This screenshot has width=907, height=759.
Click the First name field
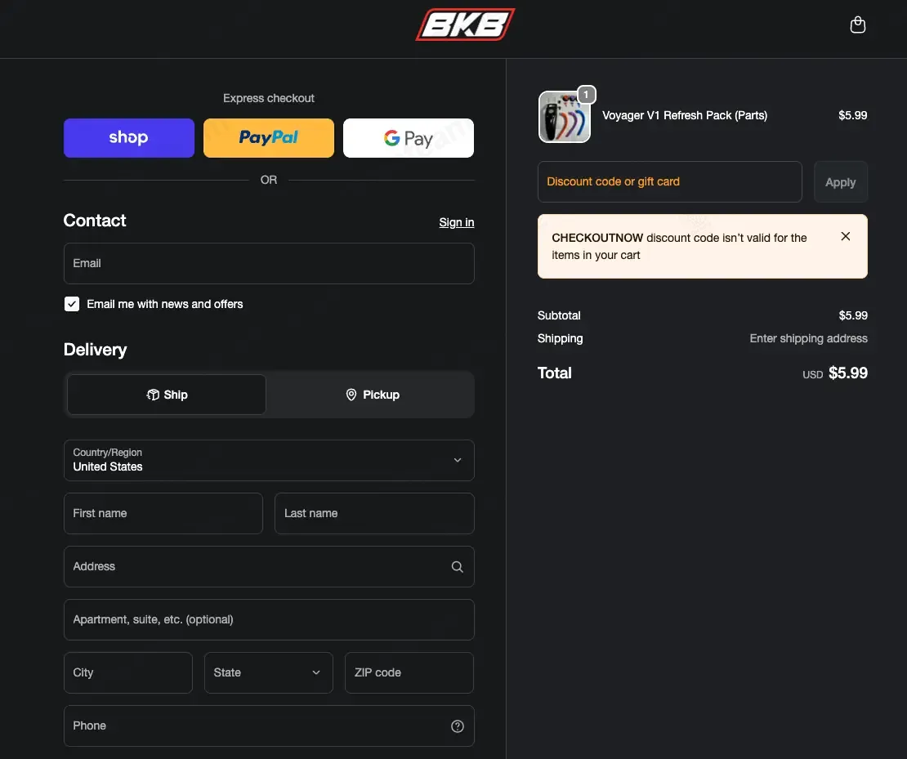pos(163,514)
